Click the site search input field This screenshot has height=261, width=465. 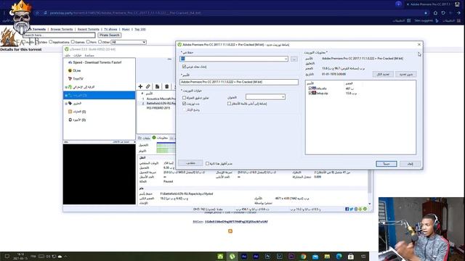click(x=59, y=36)
